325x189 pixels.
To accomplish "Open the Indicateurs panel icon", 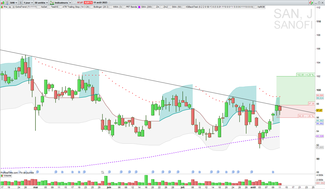I will 52,3.
